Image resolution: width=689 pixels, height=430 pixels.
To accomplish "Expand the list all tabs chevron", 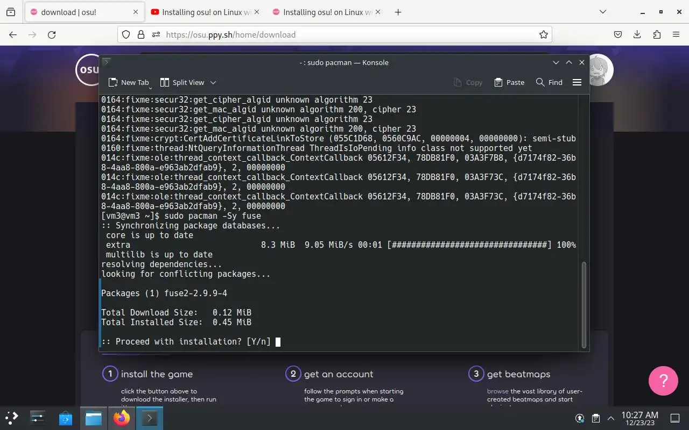I will tap(603, 12).
